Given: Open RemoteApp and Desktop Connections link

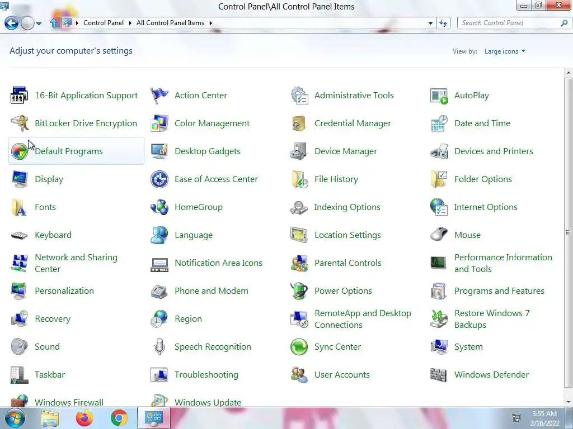Looking at the screenshot, I should click(x=363, y=319).
